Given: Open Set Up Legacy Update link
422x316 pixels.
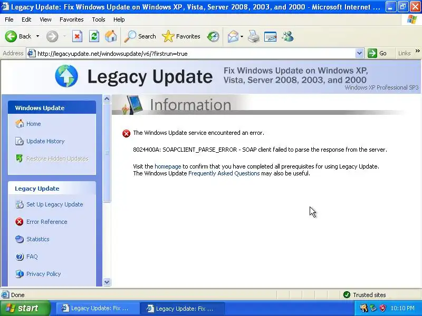Looking at the screenshot, I should tap(55, 204).
